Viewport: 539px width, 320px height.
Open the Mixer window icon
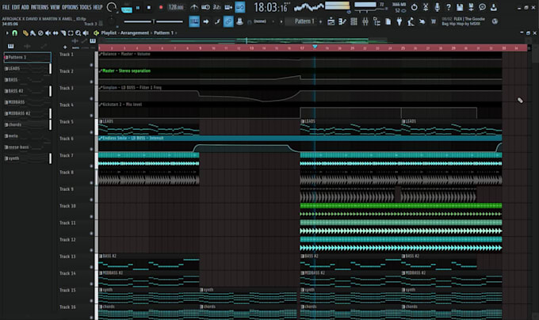tap(365, 21)
